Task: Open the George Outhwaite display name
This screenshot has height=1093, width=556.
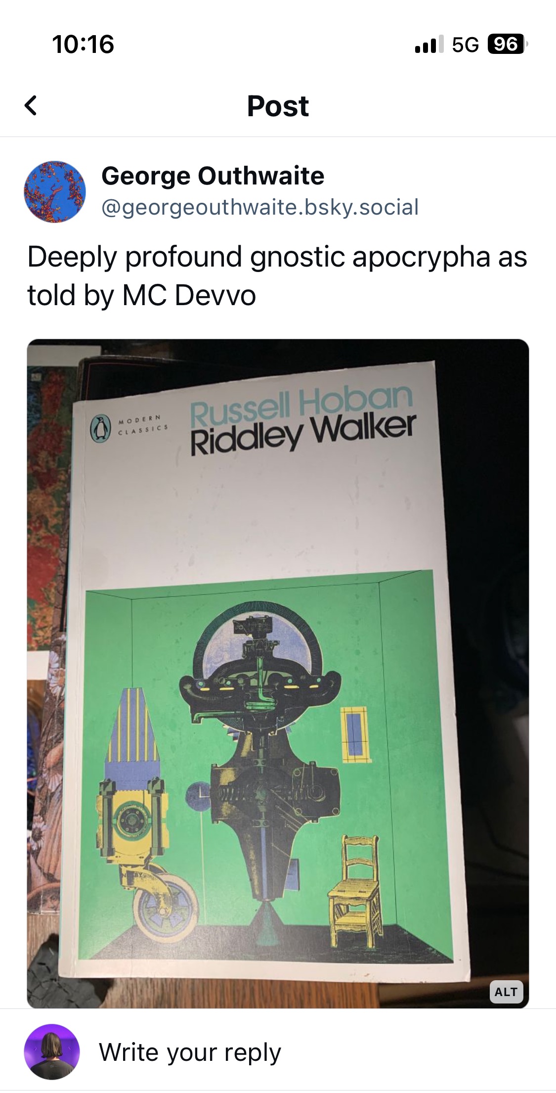Action: (x=213, y=176)
